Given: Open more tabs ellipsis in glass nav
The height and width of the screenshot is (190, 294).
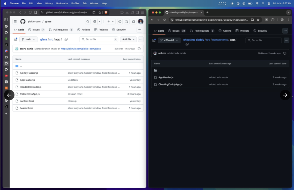Looking at the screenshot, I should (139, 30).
